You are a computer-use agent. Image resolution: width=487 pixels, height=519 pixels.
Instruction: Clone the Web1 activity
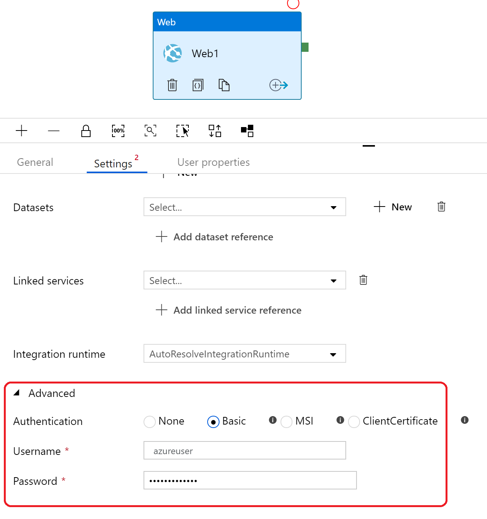224,85
